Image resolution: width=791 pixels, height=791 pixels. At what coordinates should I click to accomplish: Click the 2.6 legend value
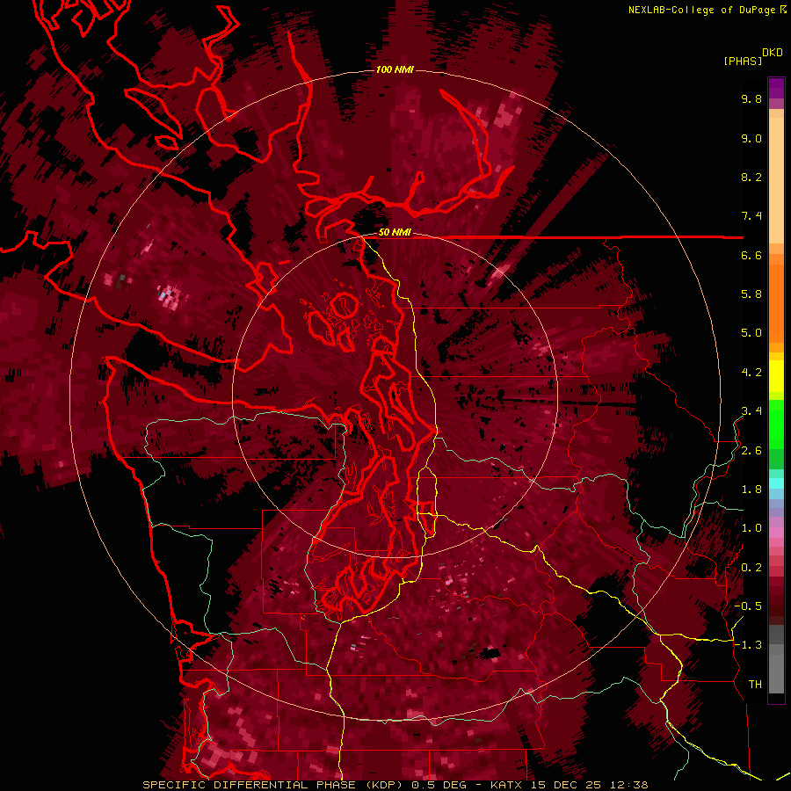pos(751,451)
